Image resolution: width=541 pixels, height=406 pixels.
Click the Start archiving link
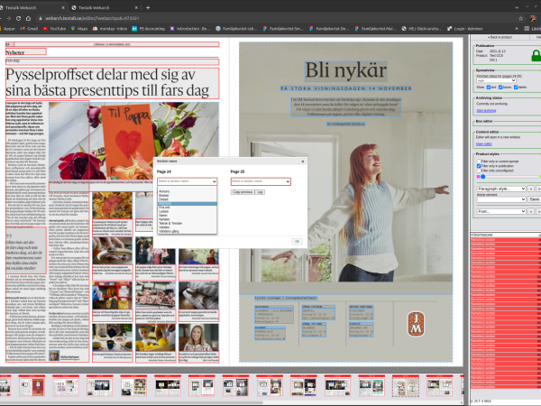click(486, 110)
